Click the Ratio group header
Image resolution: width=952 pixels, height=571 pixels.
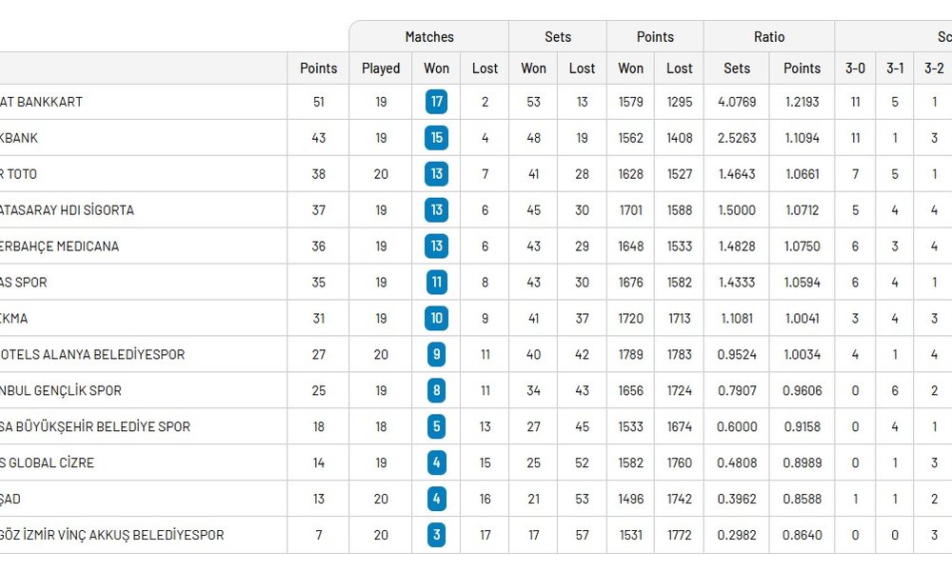769,37
